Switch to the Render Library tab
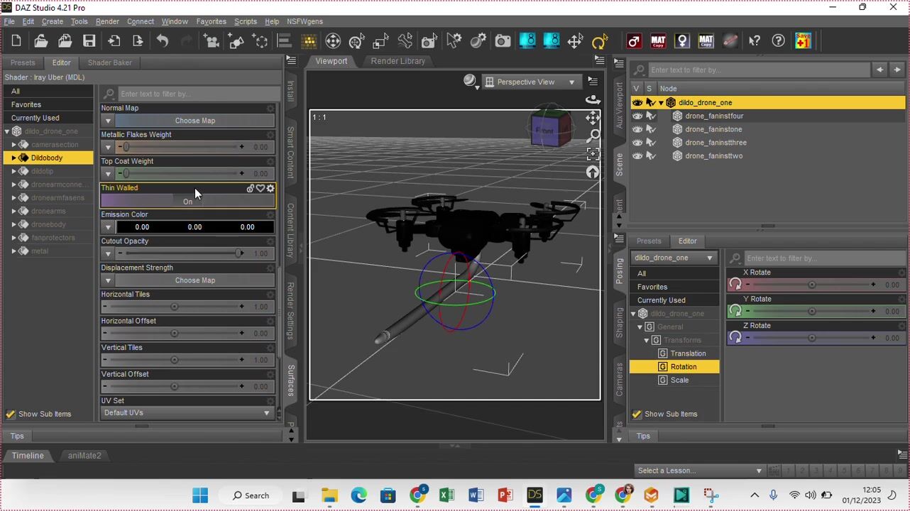The image size is (910, 511). coord(398,61)
